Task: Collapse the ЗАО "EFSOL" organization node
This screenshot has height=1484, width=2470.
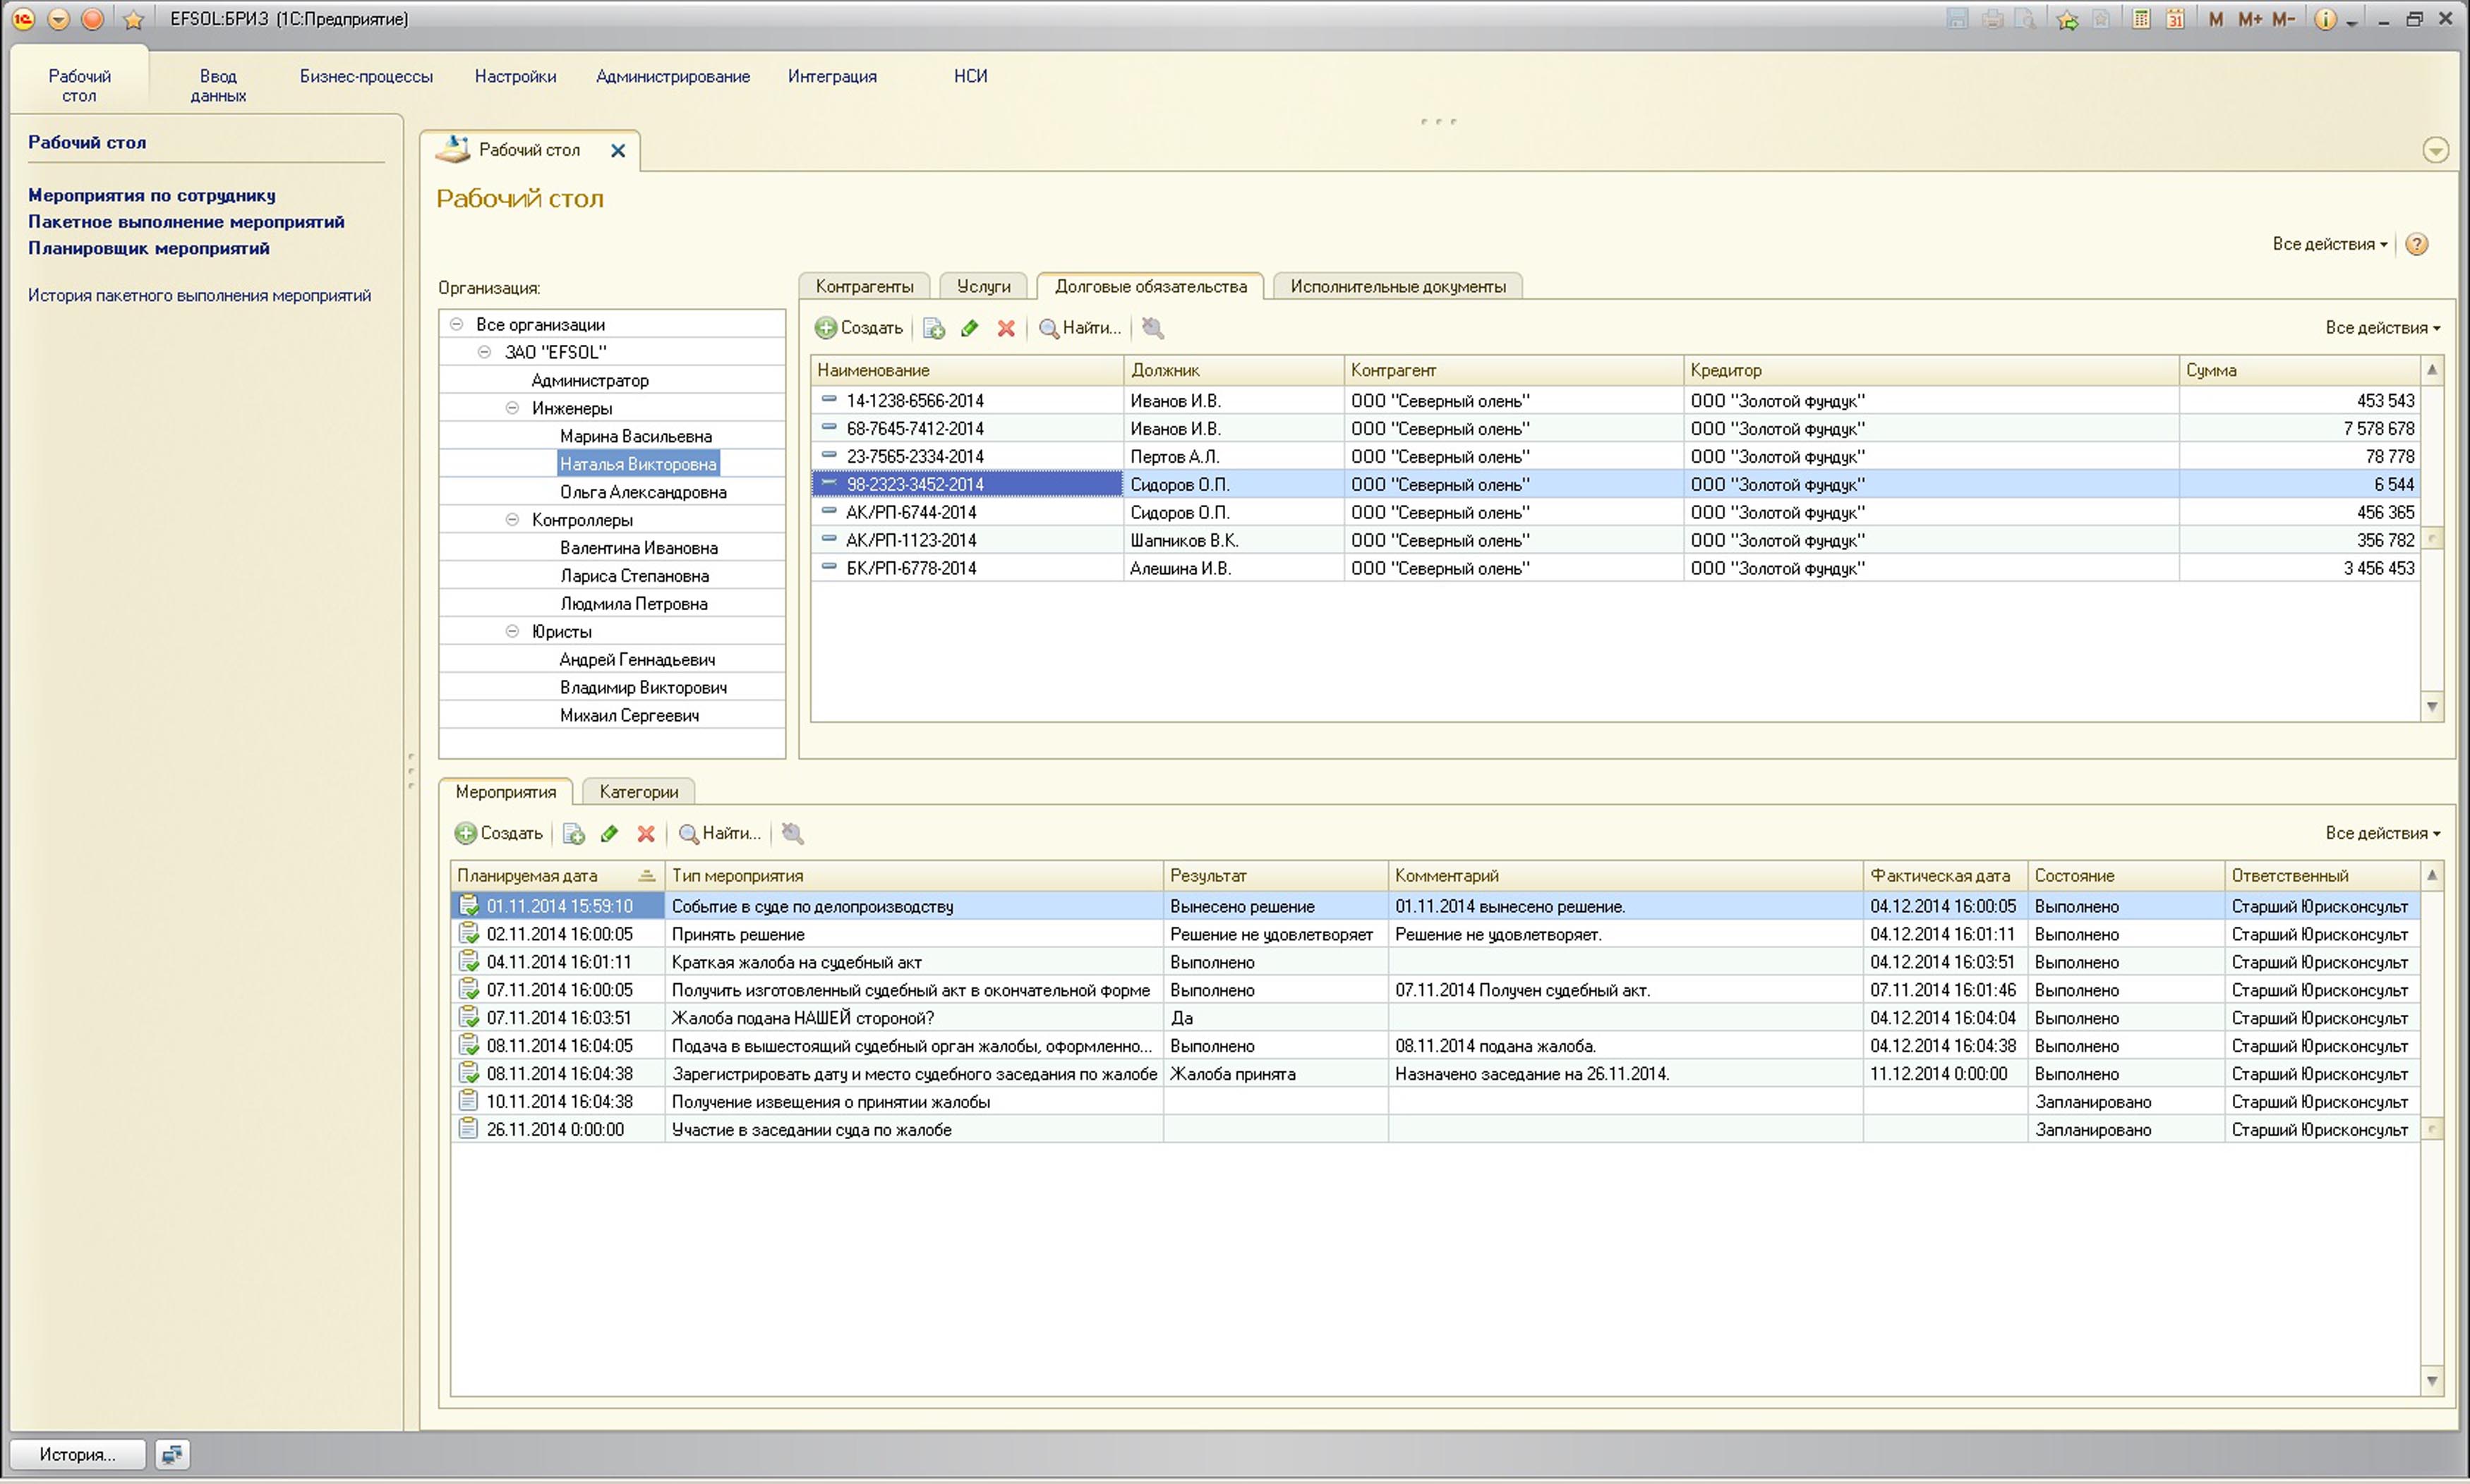Action: click(x=484, y=352)
